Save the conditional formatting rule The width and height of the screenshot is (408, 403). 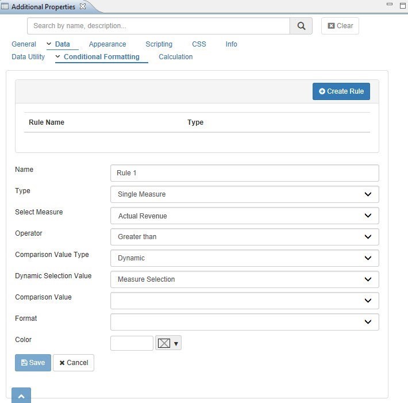tap(33, 363)
